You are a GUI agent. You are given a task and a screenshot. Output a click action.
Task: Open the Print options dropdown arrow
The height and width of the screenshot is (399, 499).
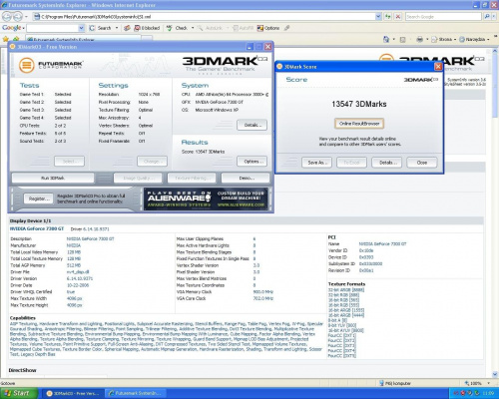tap(427, 39)
